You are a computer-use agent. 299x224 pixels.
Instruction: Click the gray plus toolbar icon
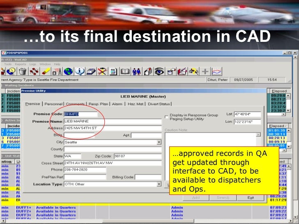[205, 71]
